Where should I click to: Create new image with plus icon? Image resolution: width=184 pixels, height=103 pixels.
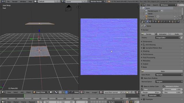click(x=124, y=92)
